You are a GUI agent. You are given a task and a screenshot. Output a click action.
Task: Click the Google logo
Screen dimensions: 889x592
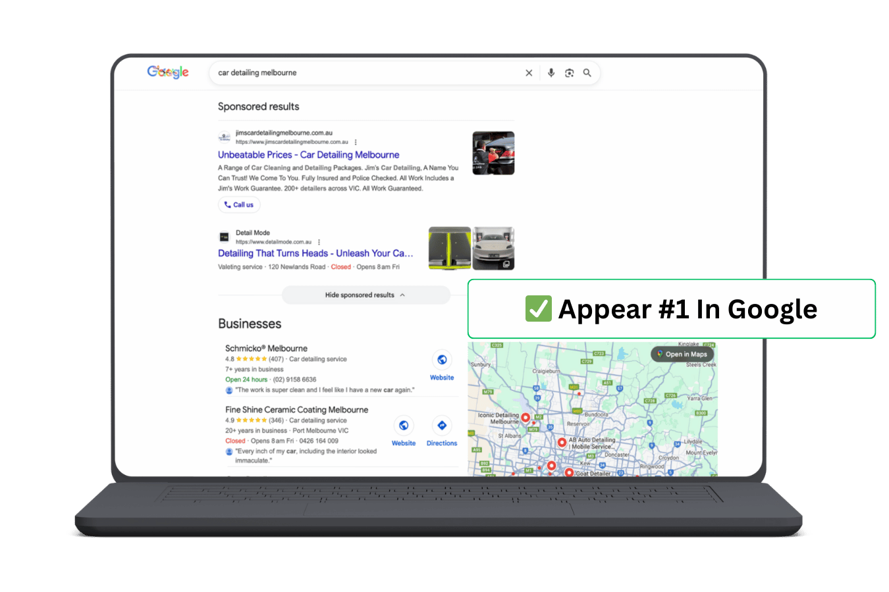coord(168,72)
